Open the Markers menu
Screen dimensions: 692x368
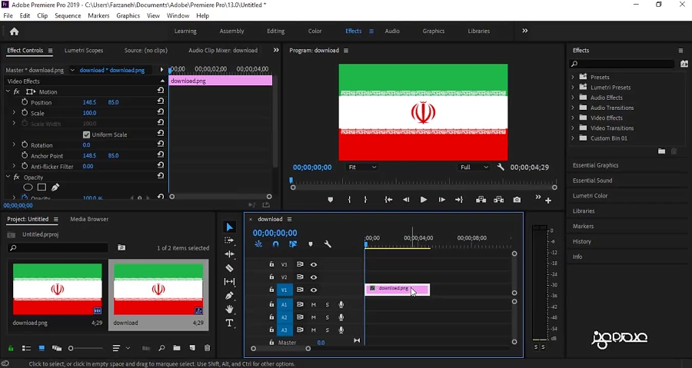98,15
